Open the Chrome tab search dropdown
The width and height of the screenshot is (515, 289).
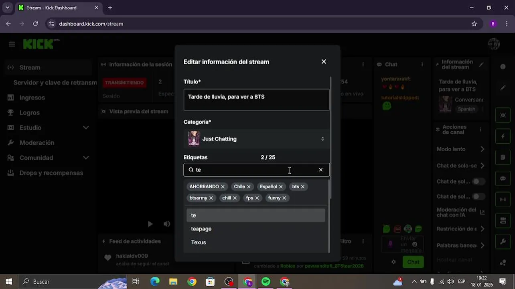tap(7, 8)
